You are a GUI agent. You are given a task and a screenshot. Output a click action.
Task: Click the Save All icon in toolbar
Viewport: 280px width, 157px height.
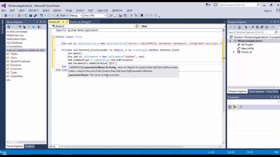click(35, 16)
